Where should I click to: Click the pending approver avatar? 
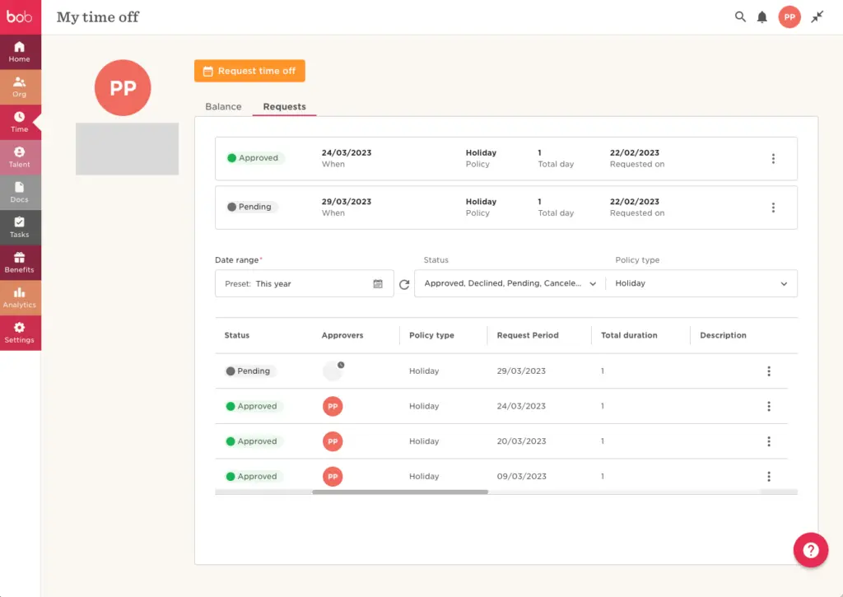pos(333,371)
